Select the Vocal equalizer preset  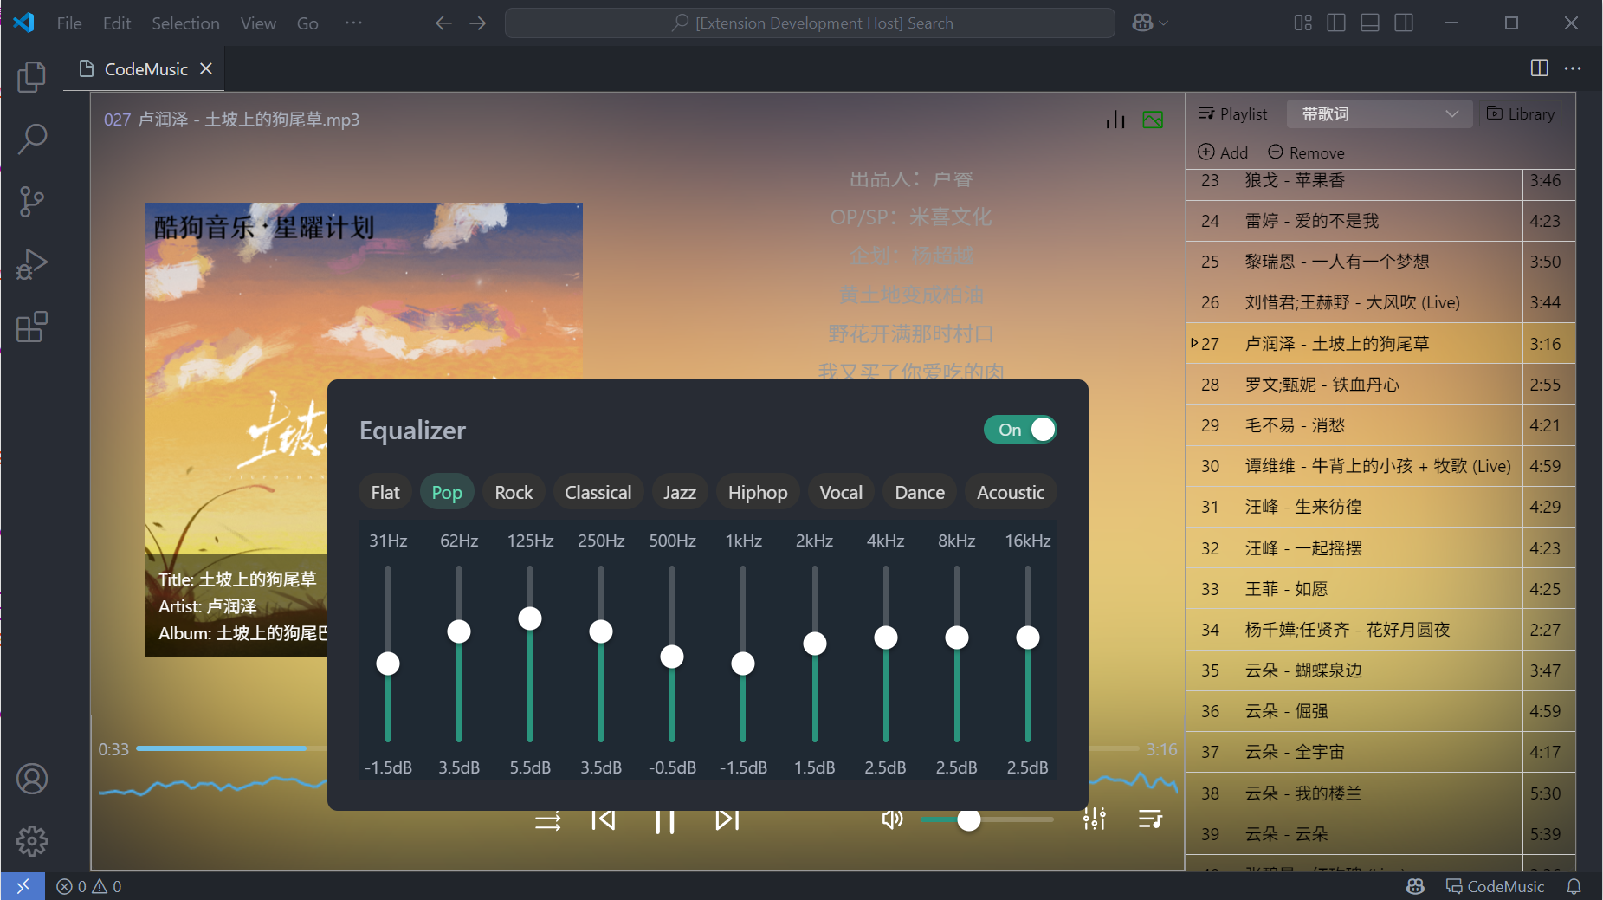click(841, 492)
